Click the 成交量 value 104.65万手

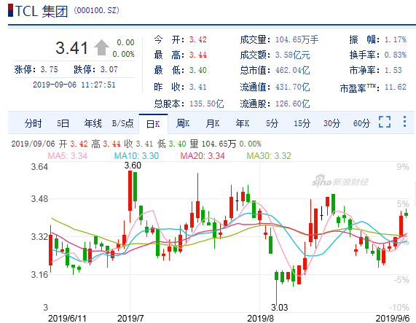click(297, 39)
